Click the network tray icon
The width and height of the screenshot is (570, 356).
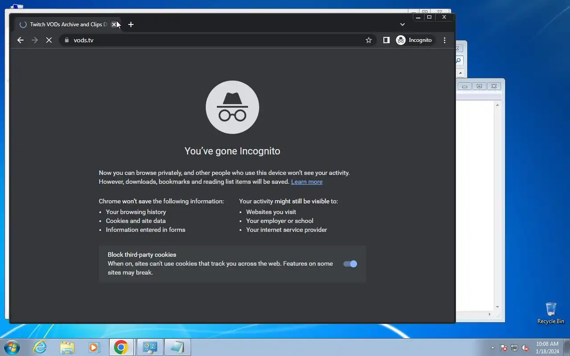514,348
